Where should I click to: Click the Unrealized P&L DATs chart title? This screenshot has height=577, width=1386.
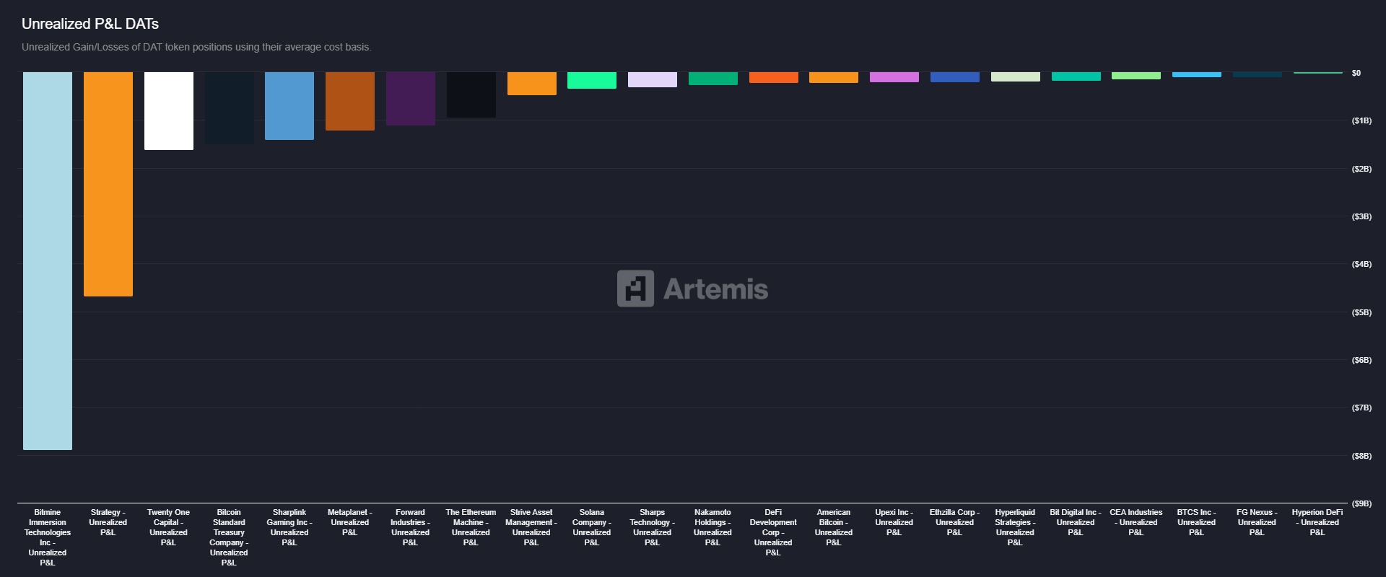(90, 24)
